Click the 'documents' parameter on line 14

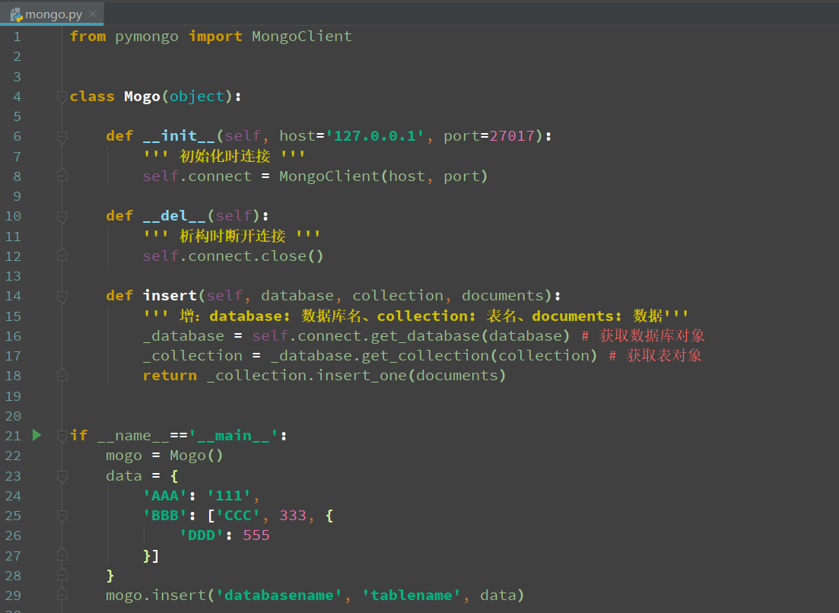503,295
